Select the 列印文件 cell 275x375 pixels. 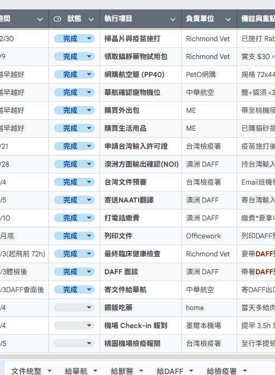point(141,236)
